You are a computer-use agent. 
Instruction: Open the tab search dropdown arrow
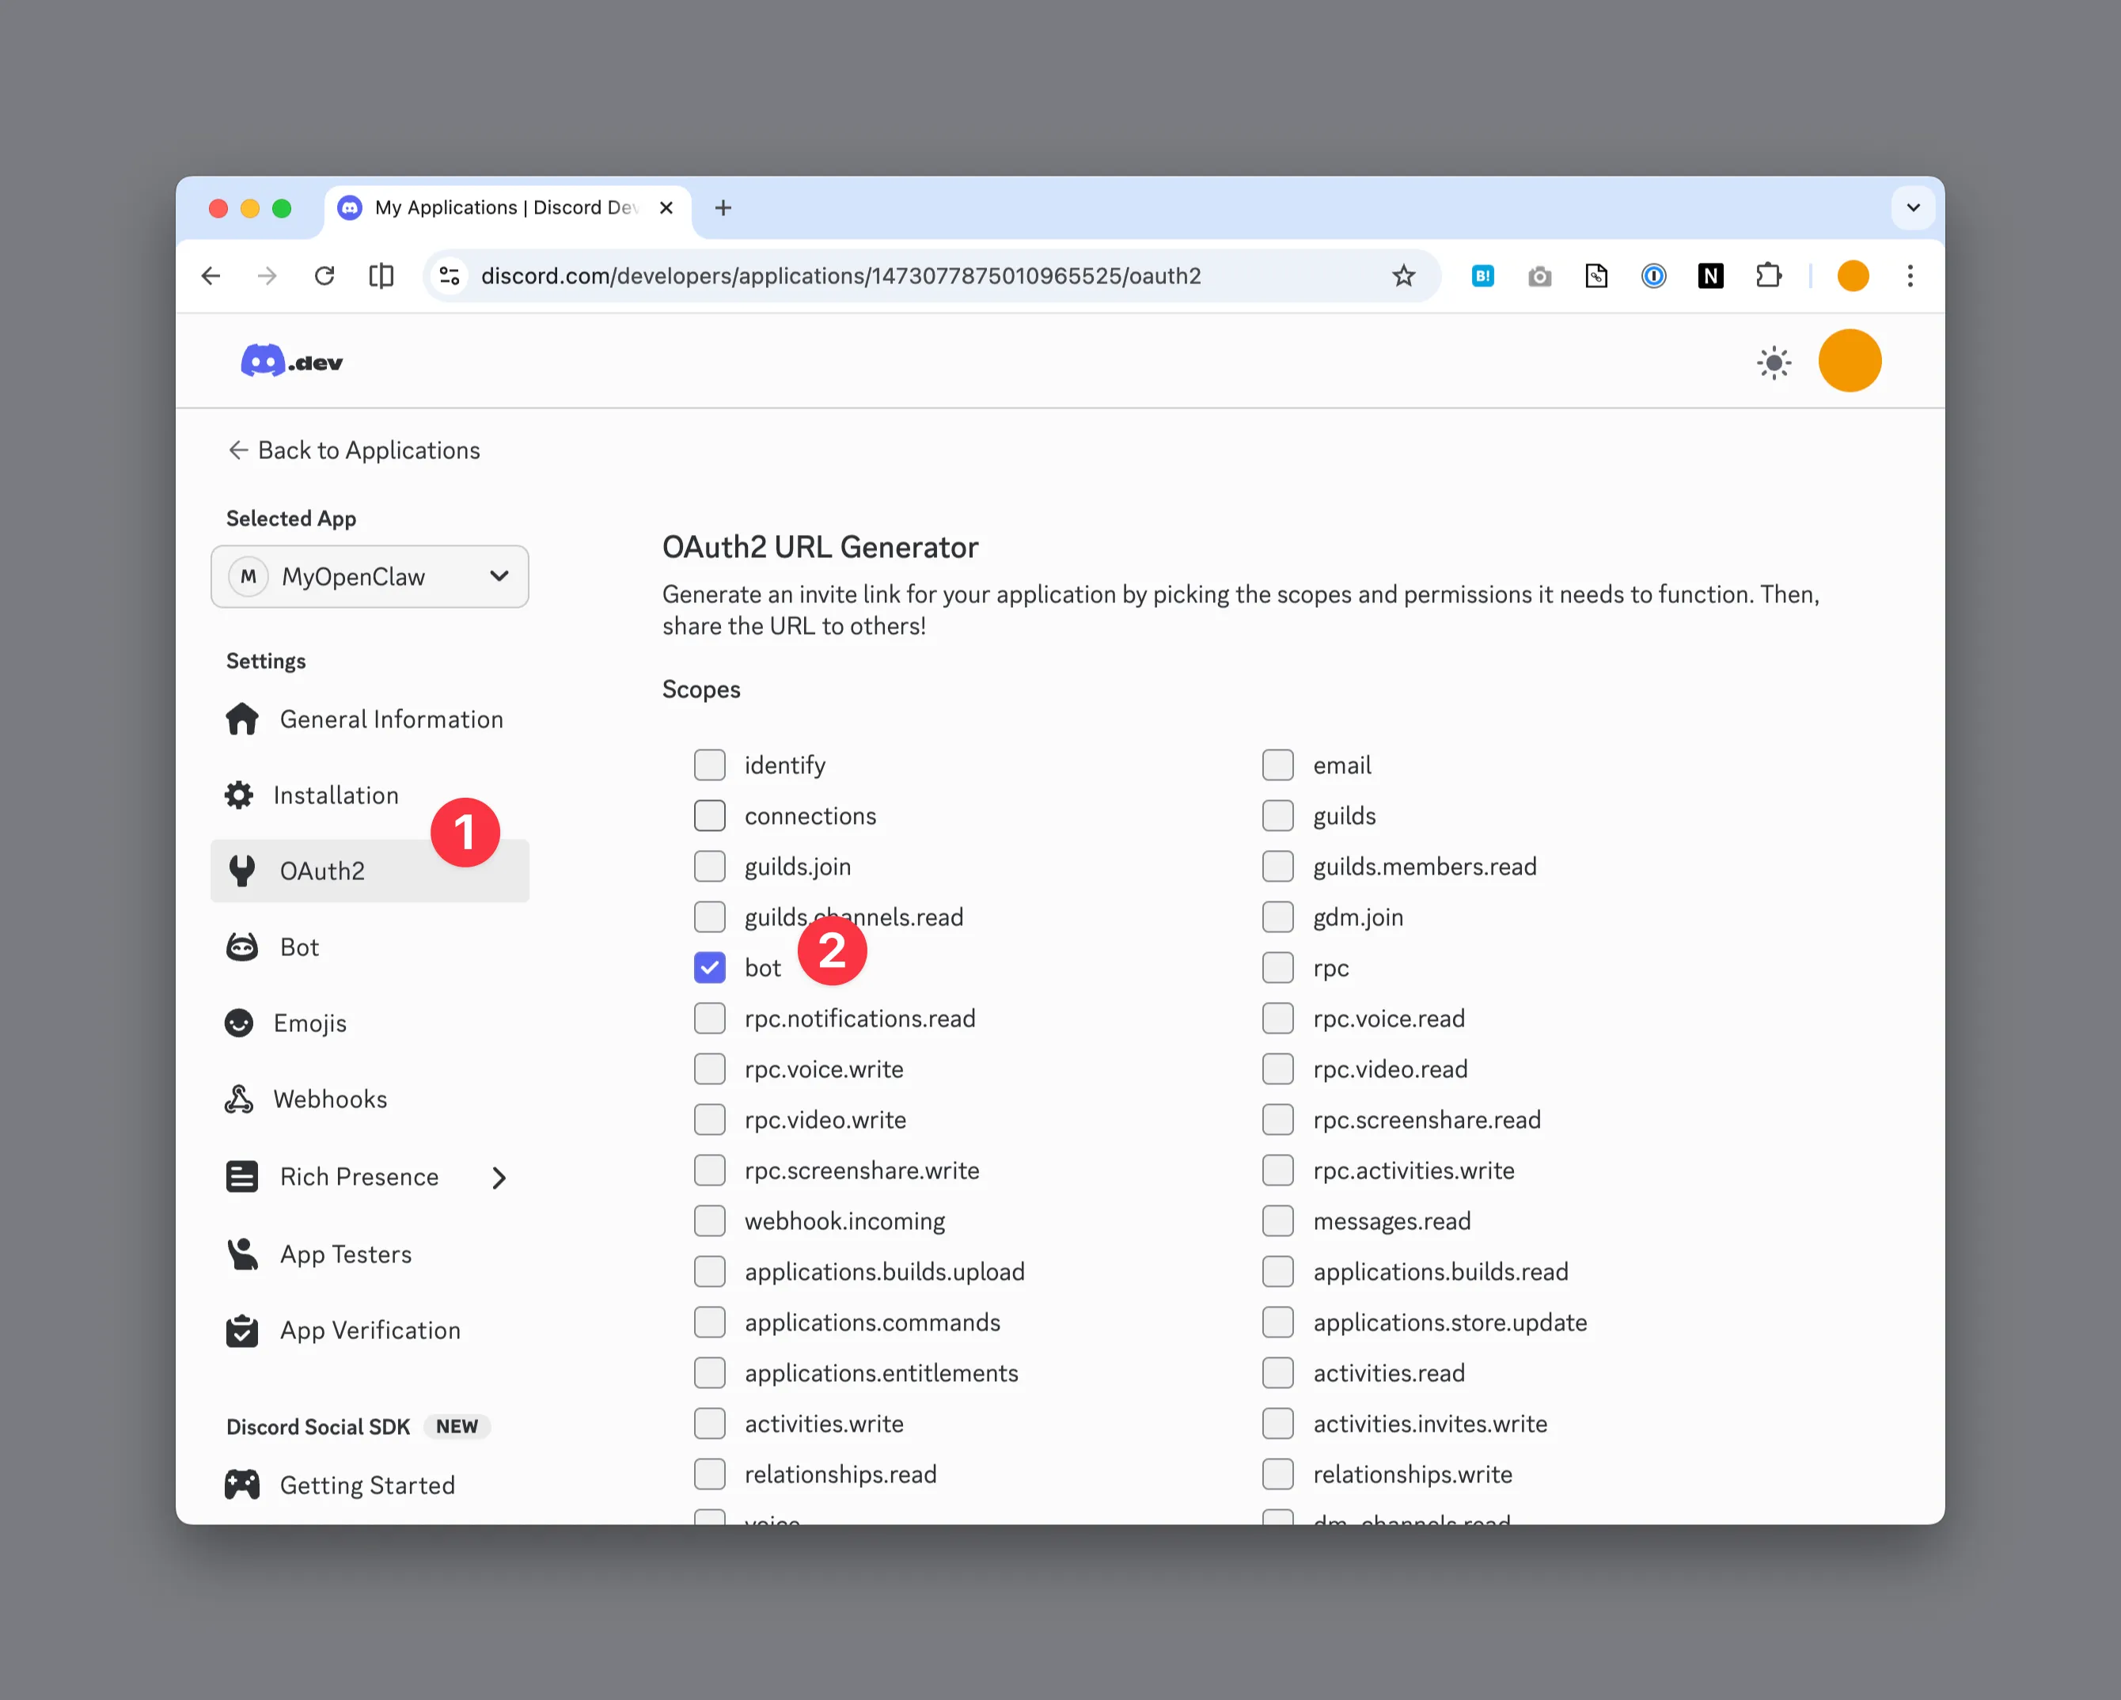[x=1912, y=207]
